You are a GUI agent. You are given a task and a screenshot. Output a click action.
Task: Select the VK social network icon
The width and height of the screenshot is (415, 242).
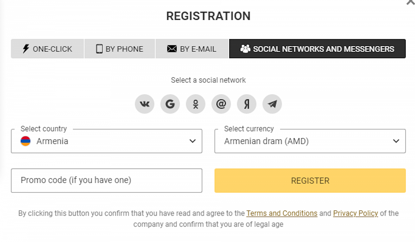145,104
